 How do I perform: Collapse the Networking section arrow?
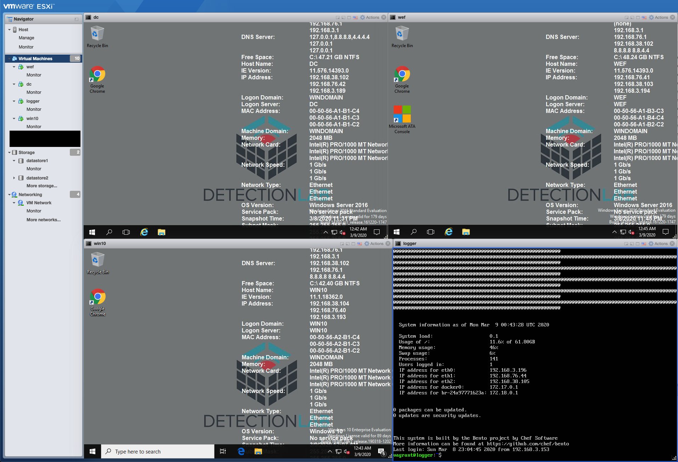click(9, 195)
